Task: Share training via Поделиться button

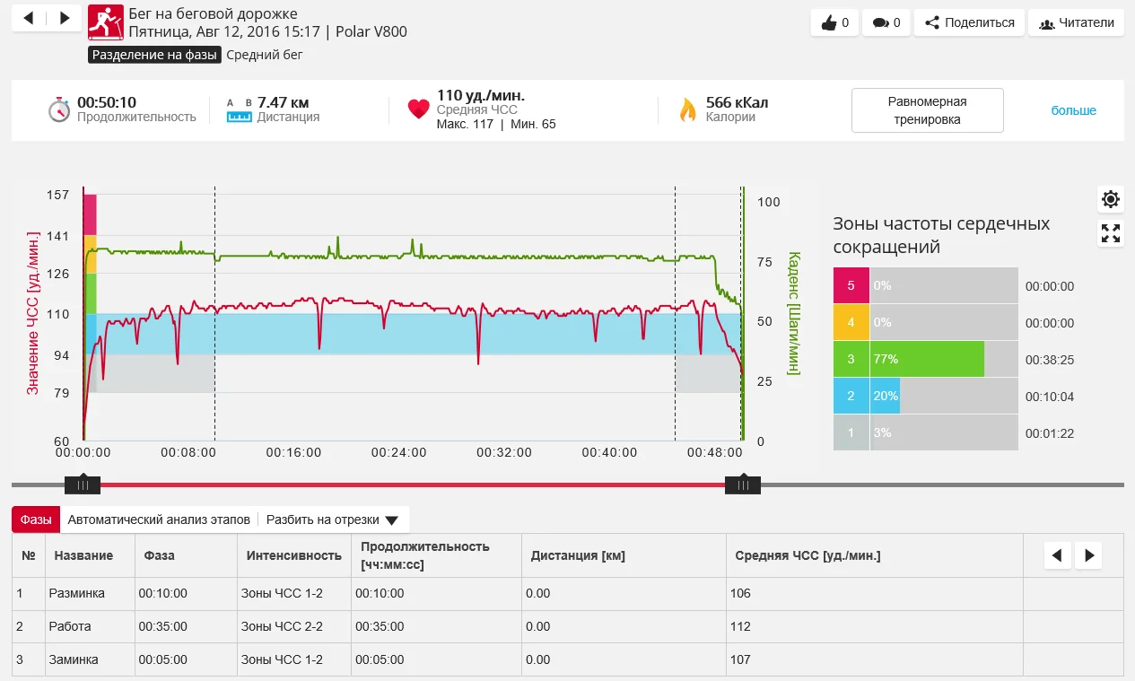Action: point(969,23)
